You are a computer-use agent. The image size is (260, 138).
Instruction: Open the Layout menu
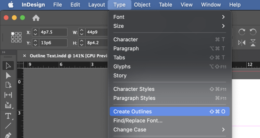pyautogui.click(x=97, y=5)
